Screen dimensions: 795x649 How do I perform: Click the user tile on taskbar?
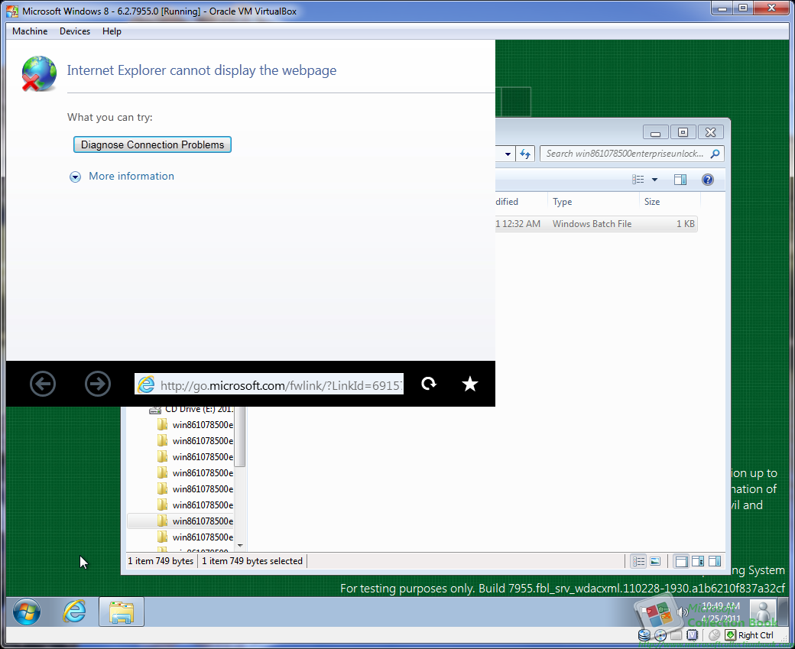coord(763,612)
